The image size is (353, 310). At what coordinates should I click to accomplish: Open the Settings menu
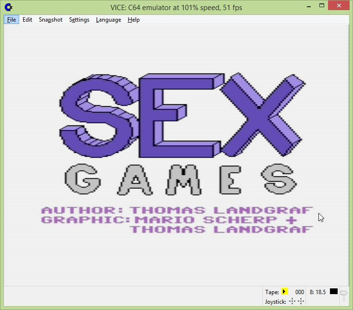pos(79,20)
